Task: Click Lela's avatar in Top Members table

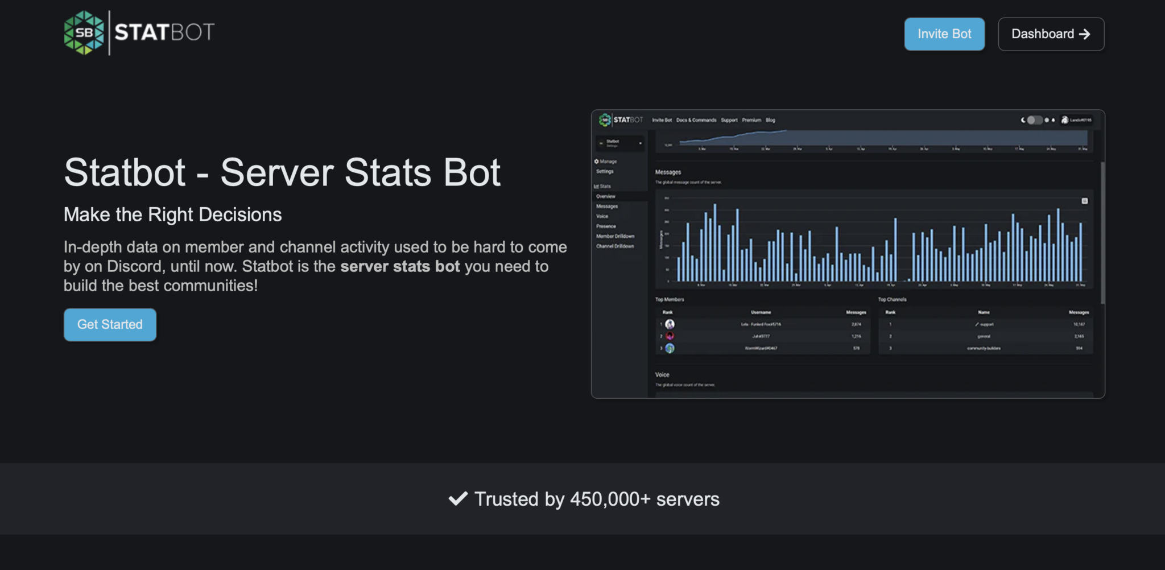Action: click(670, 324)
